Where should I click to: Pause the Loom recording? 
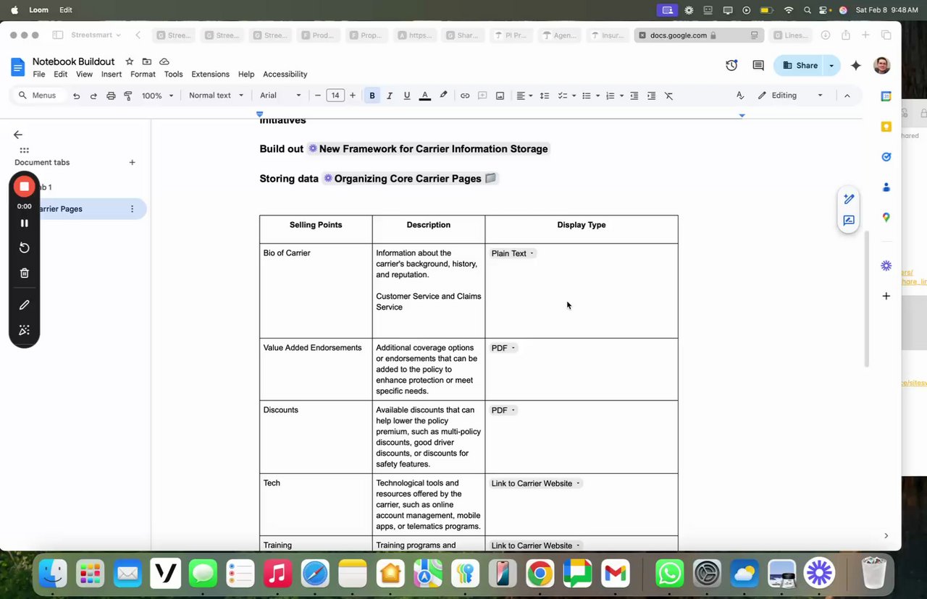pos(24,223)
